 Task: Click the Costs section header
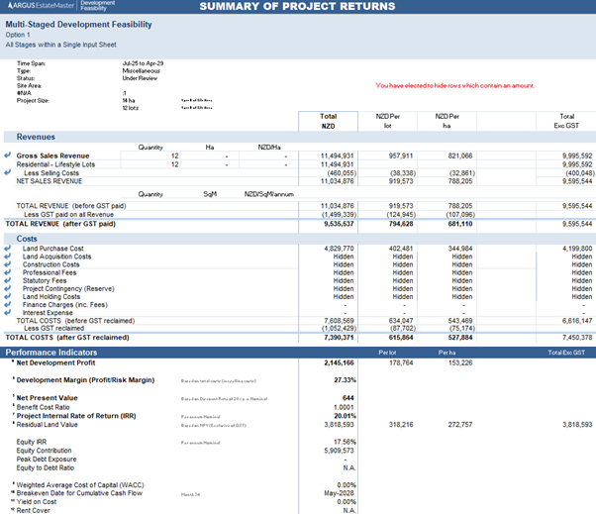(27, 239)
